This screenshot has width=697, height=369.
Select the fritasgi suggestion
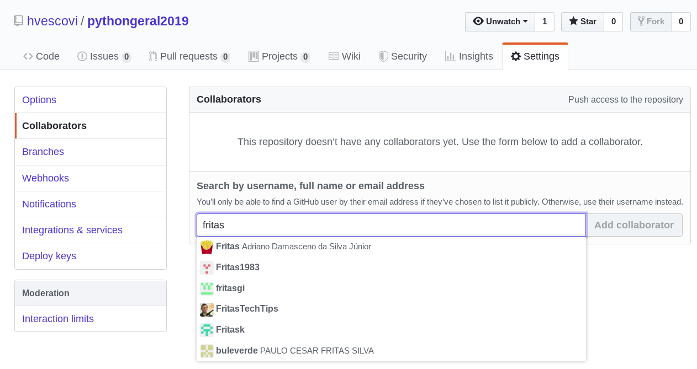[x=391, y=288]
